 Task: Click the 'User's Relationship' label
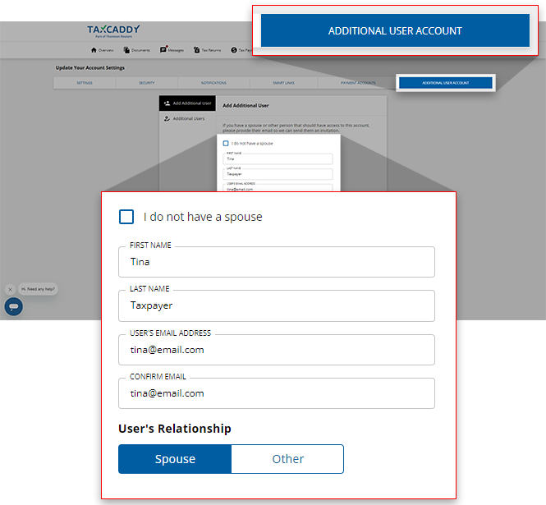click(x=175, y=429)
